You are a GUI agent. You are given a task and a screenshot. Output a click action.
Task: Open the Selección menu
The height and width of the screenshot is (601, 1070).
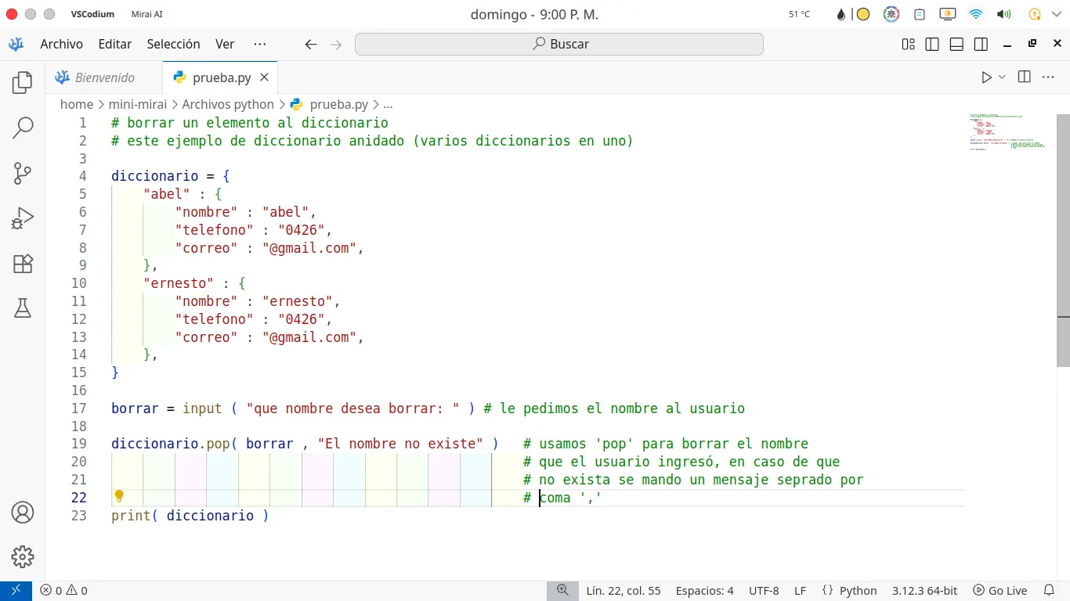click(174, 44)
